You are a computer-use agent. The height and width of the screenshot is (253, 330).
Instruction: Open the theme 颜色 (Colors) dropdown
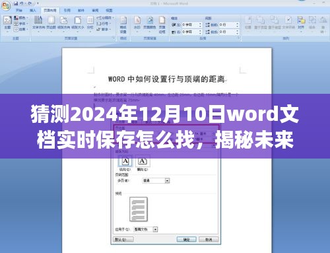point(21,18)
